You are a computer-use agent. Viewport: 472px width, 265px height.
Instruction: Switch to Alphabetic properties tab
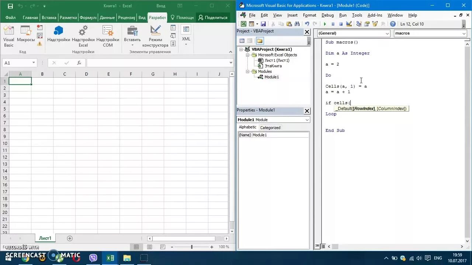247,127
